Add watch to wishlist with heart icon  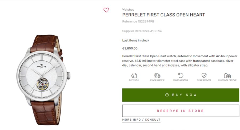106,10
